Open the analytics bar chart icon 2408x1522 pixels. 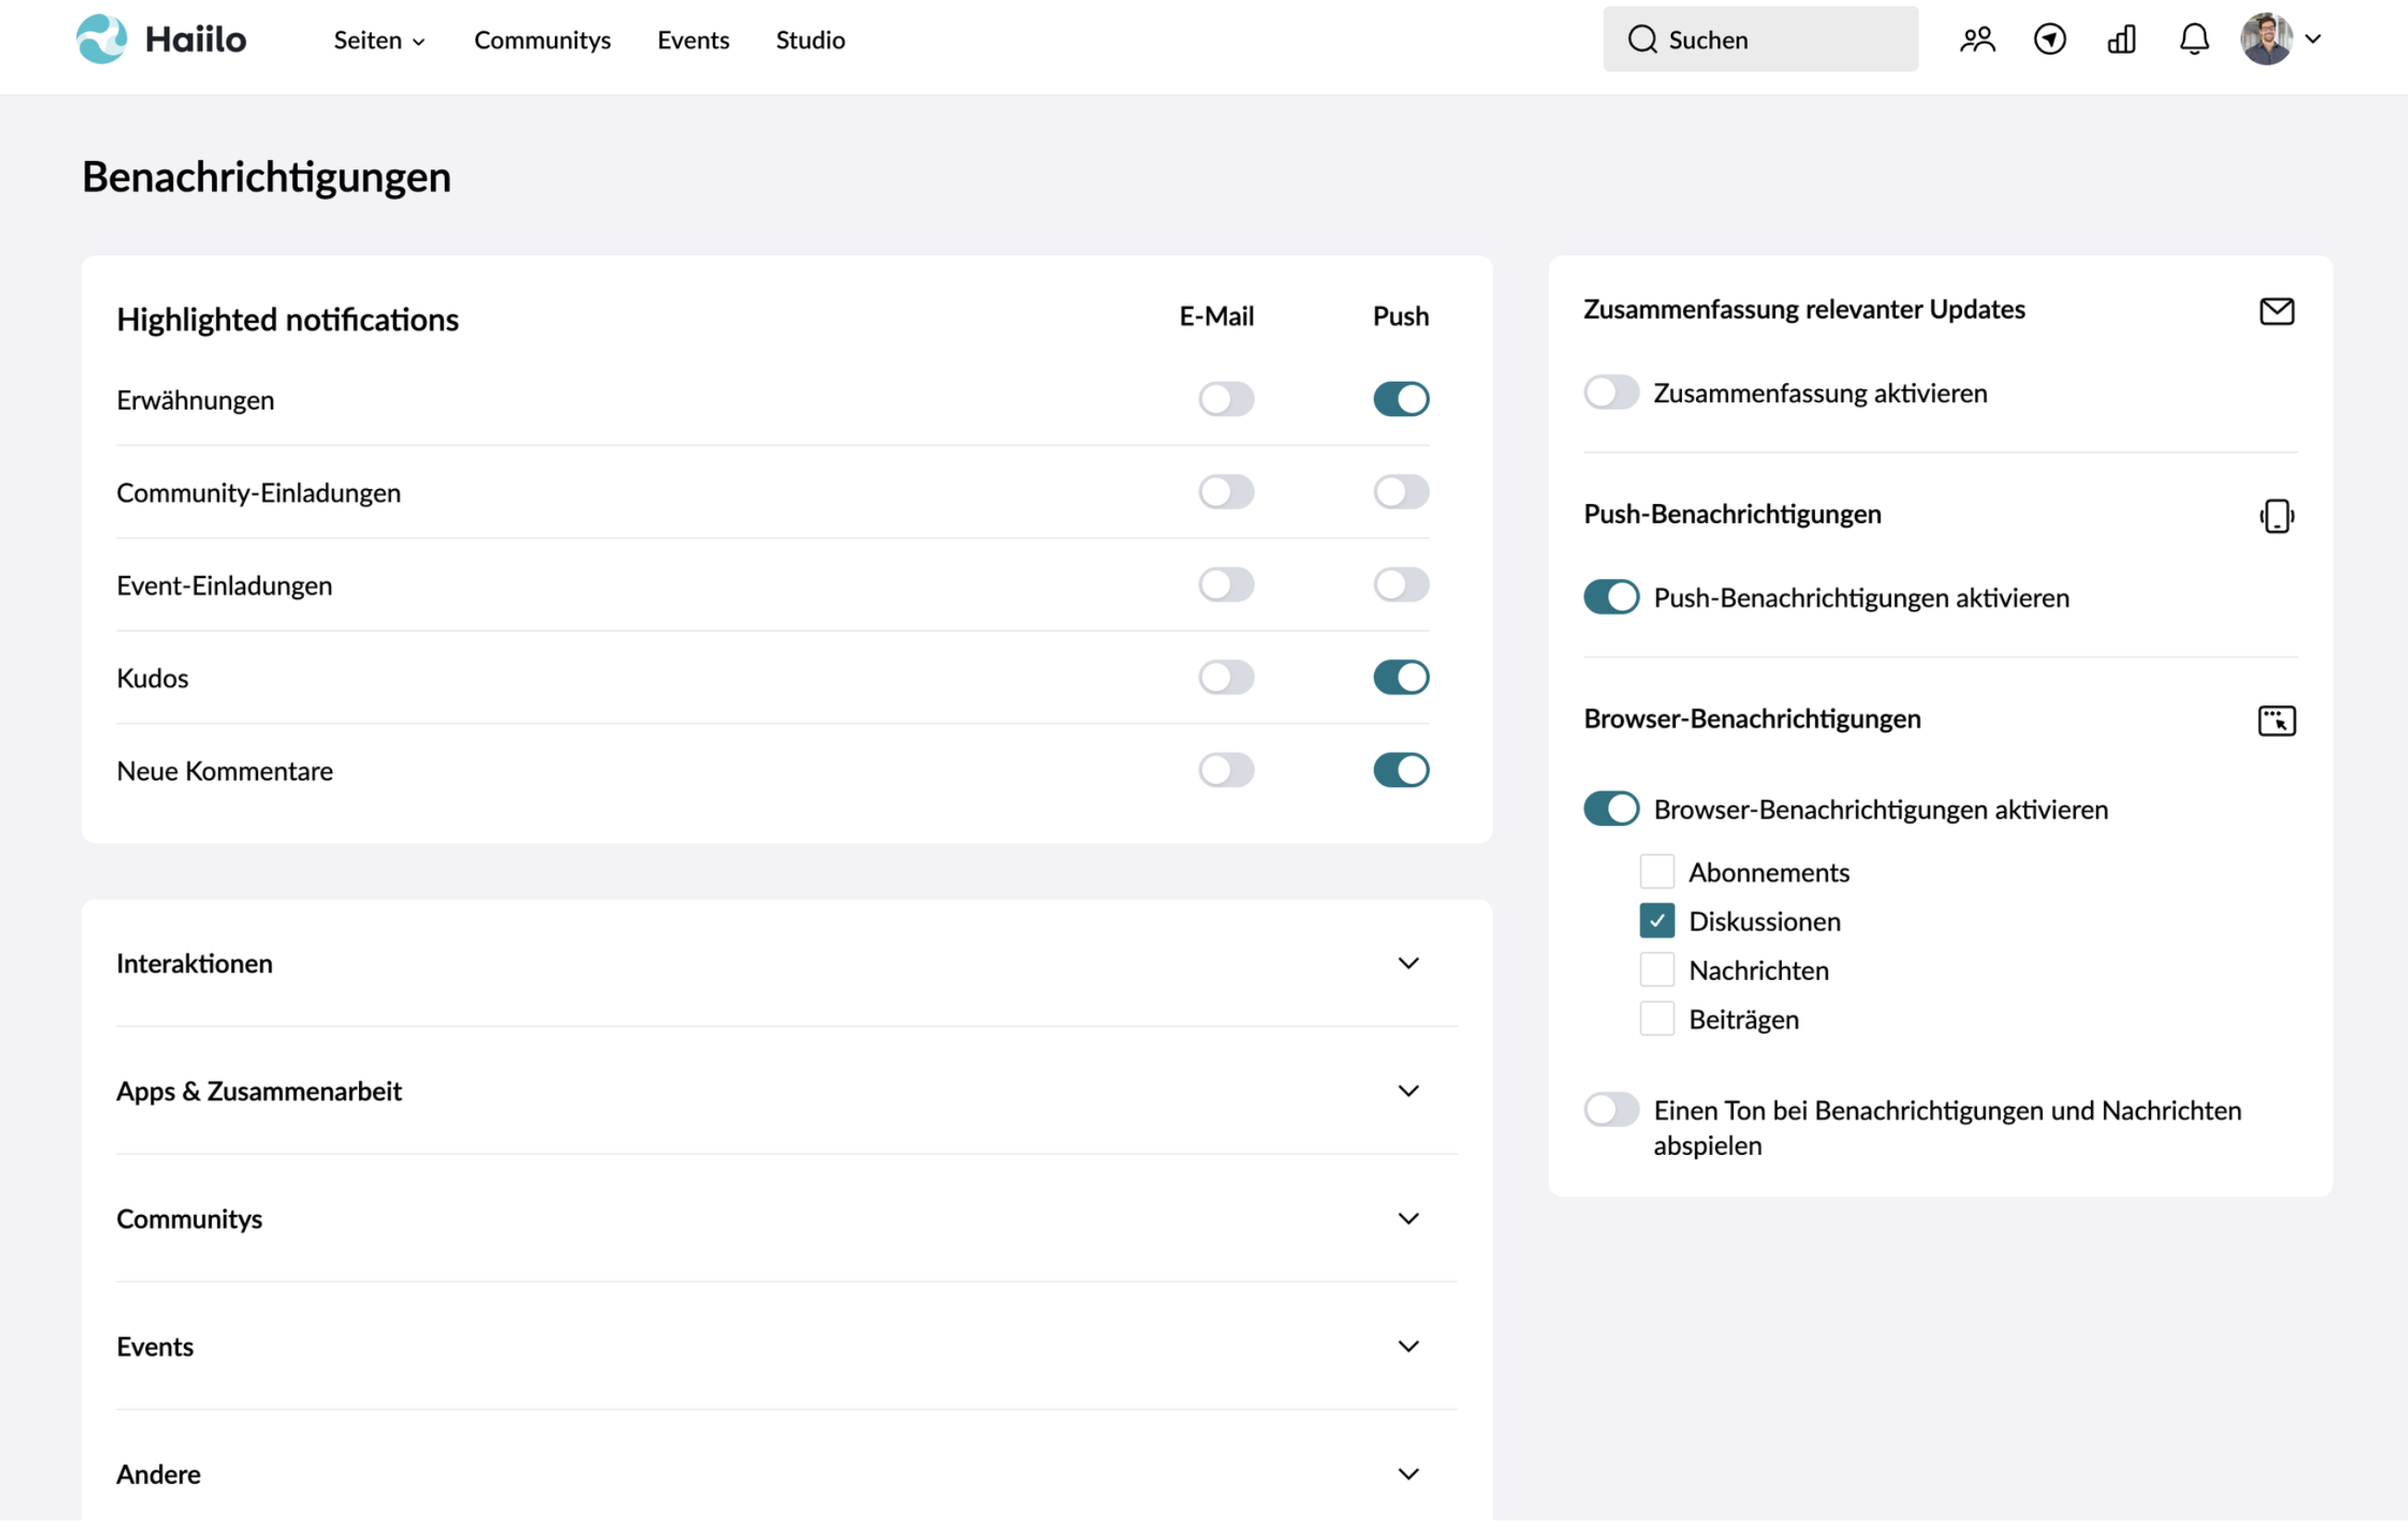tap(2121, 40)
